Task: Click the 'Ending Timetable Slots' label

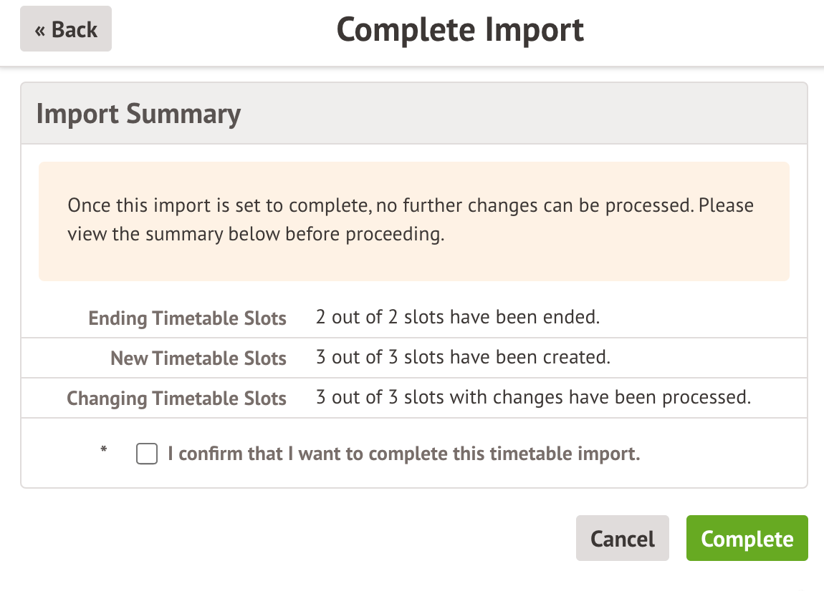Action: coord(187,318)
